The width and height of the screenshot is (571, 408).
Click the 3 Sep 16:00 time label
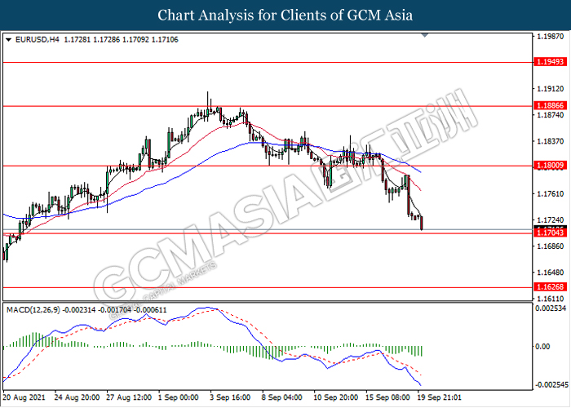(x=230, y=397)
